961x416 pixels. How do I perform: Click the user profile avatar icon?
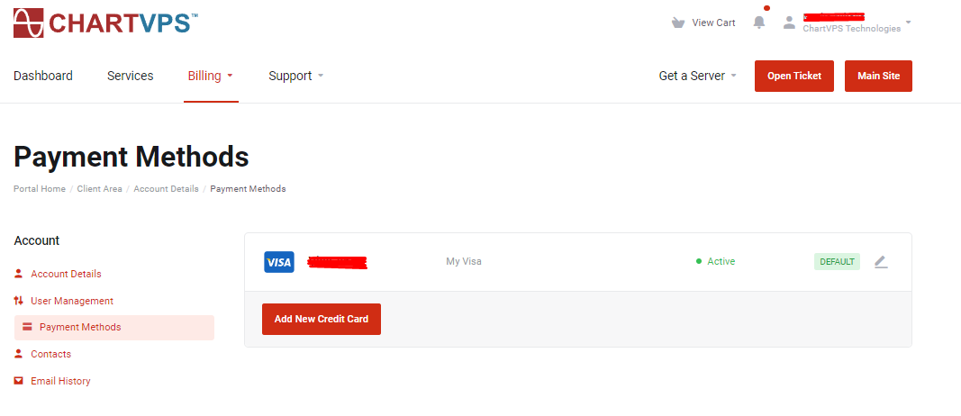point(790,23)
